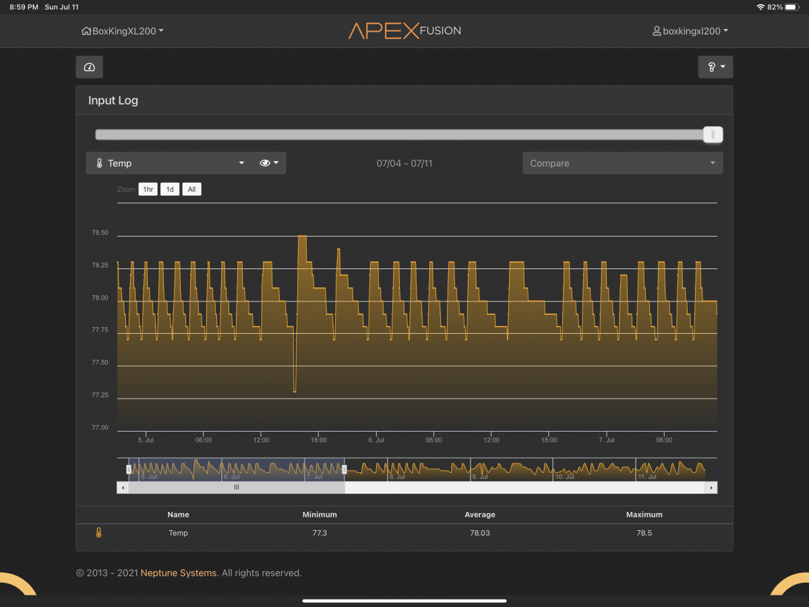Click the minimum value 77.3
This screenshot has width=809, height=607.
(x=320, y=533)
